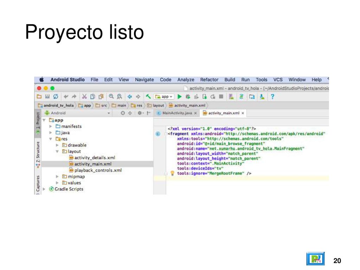Click the Debug bug icon
Viewport: 360px width, 270px height.
[188, 97]
